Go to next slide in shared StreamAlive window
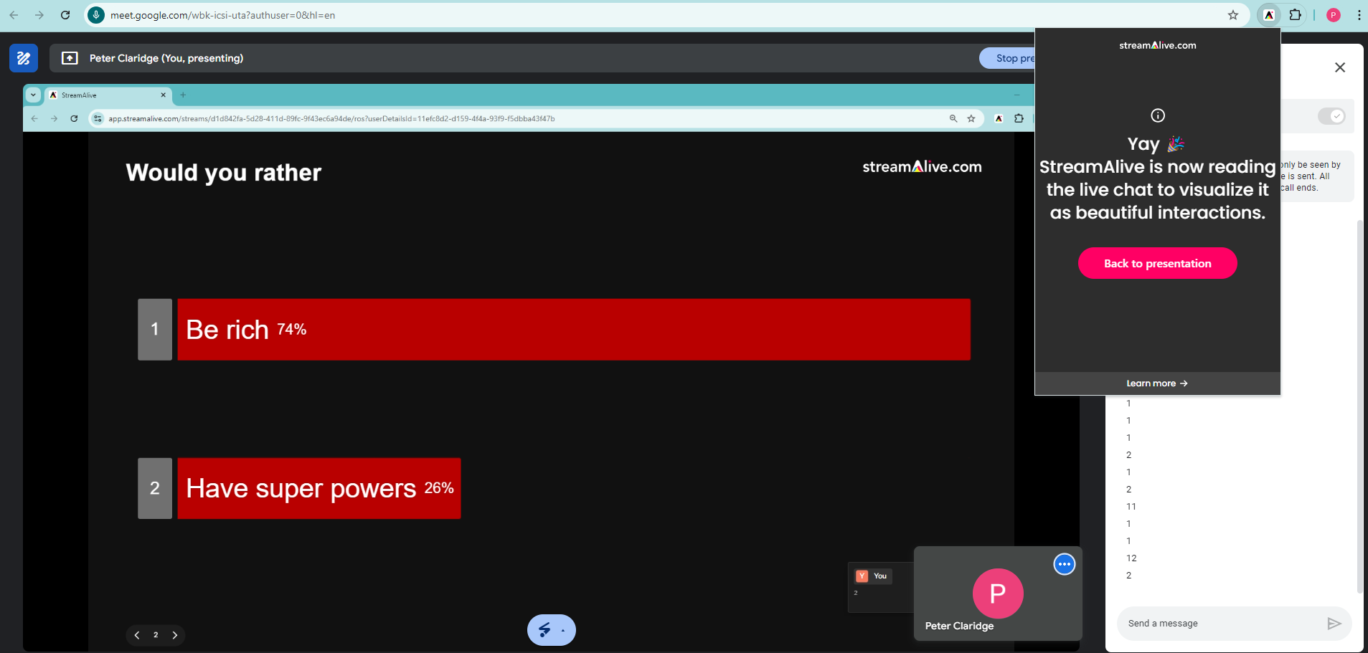1368x653 pixels. point(174,635)
